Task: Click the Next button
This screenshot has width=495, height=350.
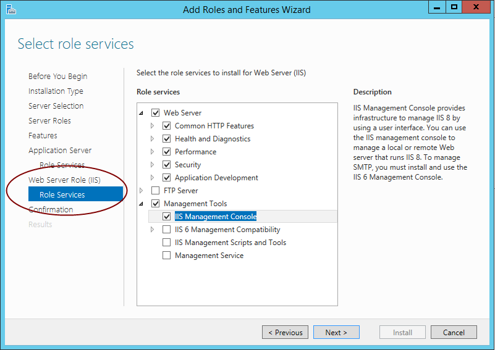Action: click(x=336, y=332)
